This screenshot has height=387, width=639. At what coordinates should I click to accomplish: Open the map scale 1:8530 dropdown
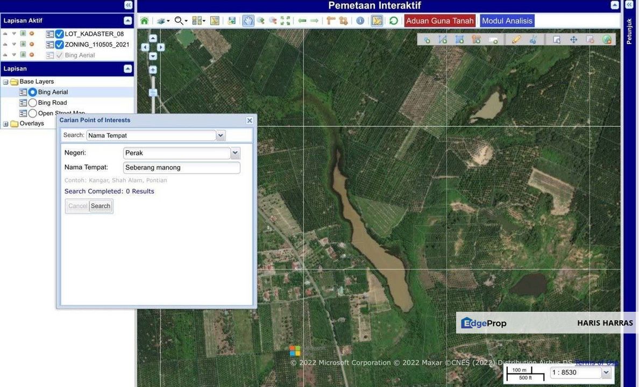click(607, 372)
